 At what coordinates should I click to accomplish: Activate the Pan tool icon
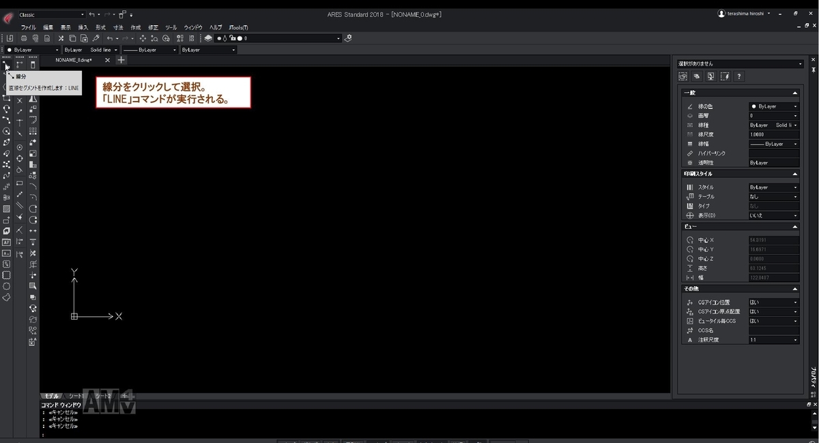(143, 38)
